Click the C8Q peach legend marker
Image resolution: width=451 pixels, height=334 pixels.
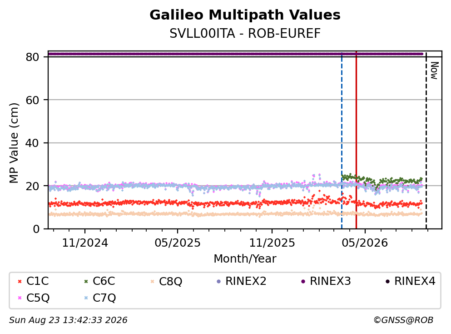coord(153,281)
